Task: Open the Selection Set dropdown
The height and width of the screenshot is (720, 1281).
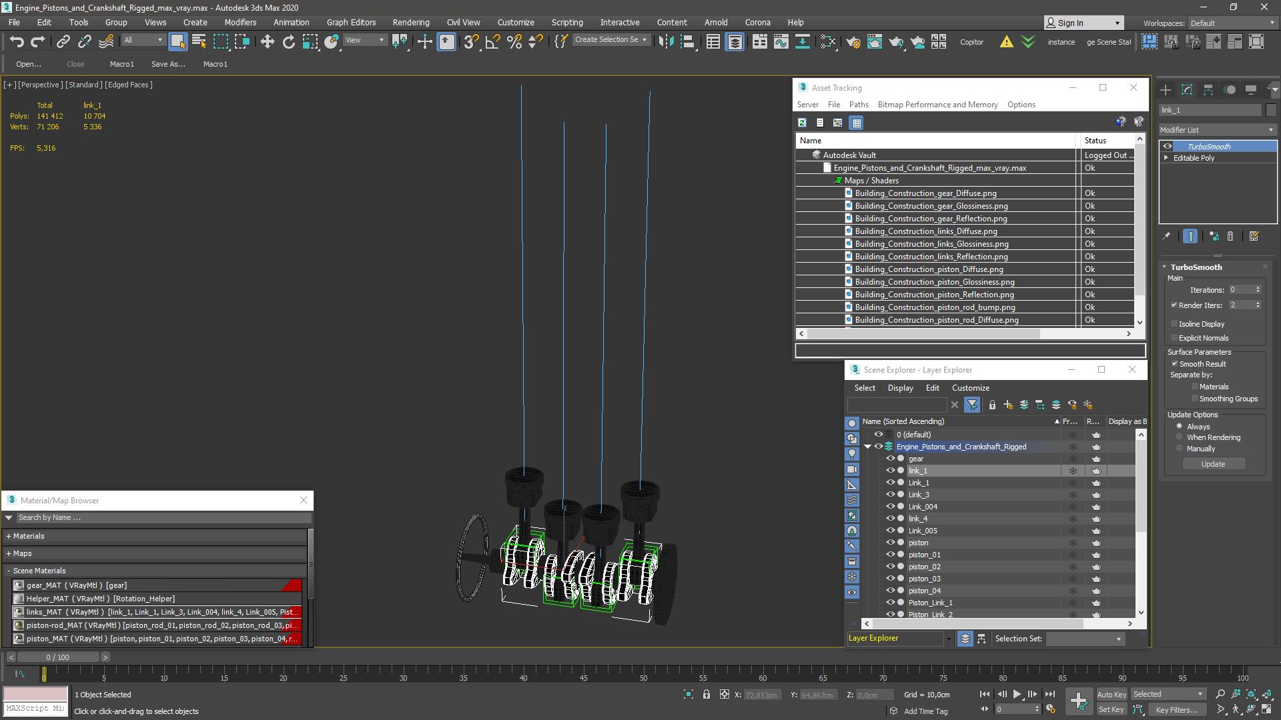Action: tap(1084, 639)
